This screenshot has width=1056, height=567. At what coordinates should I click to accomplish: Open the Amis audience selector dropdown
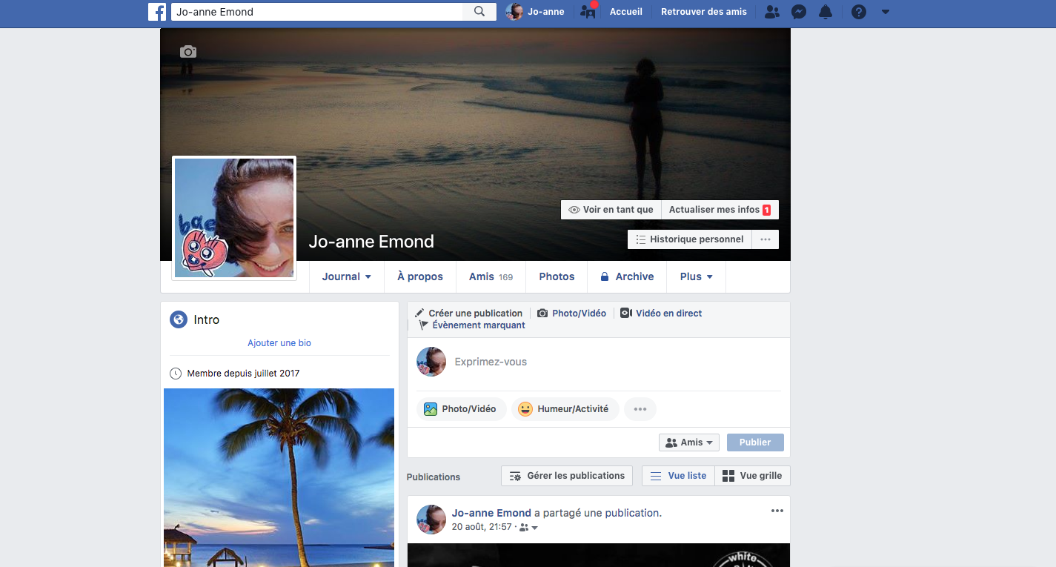[689, 442]
